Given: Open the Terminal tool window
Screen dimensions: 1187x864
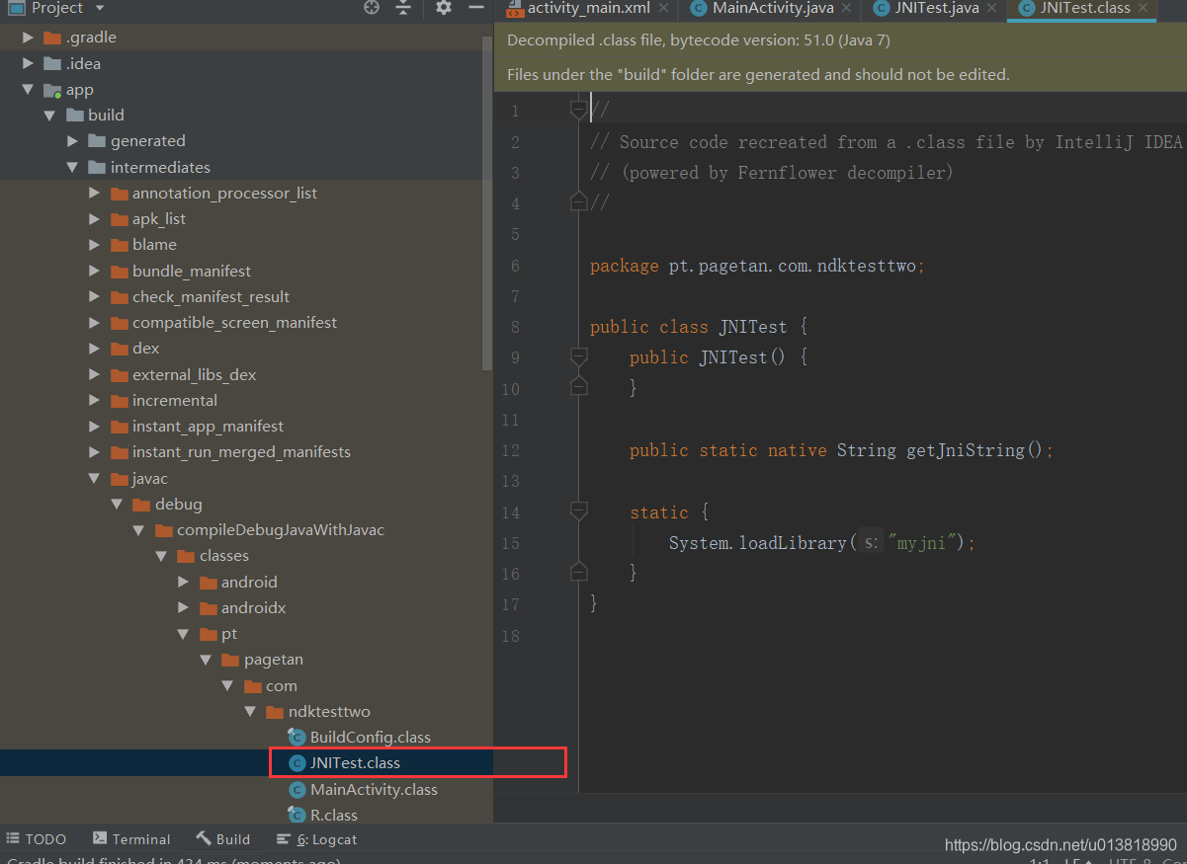Looking at the screenshot, I should point(131,839).
